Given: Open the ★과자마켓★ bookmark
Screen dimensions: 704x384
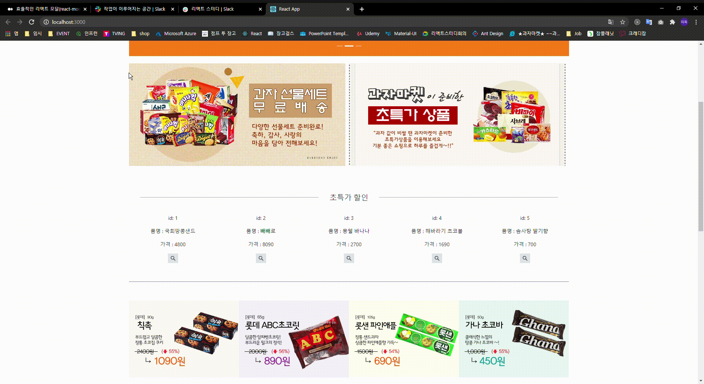Looking at the screenshot, I should click(x=535, y=33).
